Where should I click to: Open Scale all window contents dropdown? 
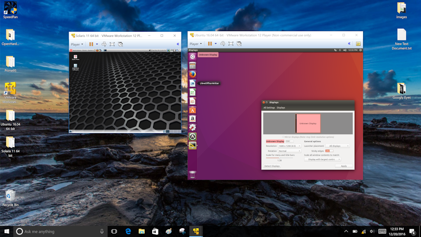323,160
